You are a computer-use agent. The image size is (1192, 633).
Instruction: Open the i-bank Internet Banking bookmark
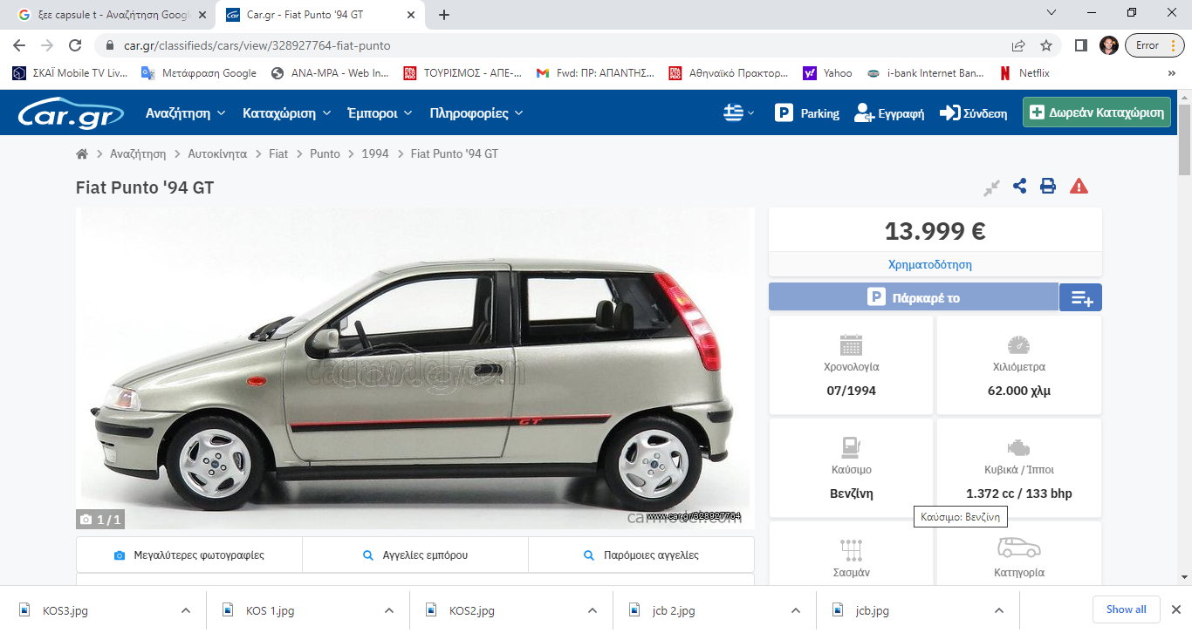point(926,73)
